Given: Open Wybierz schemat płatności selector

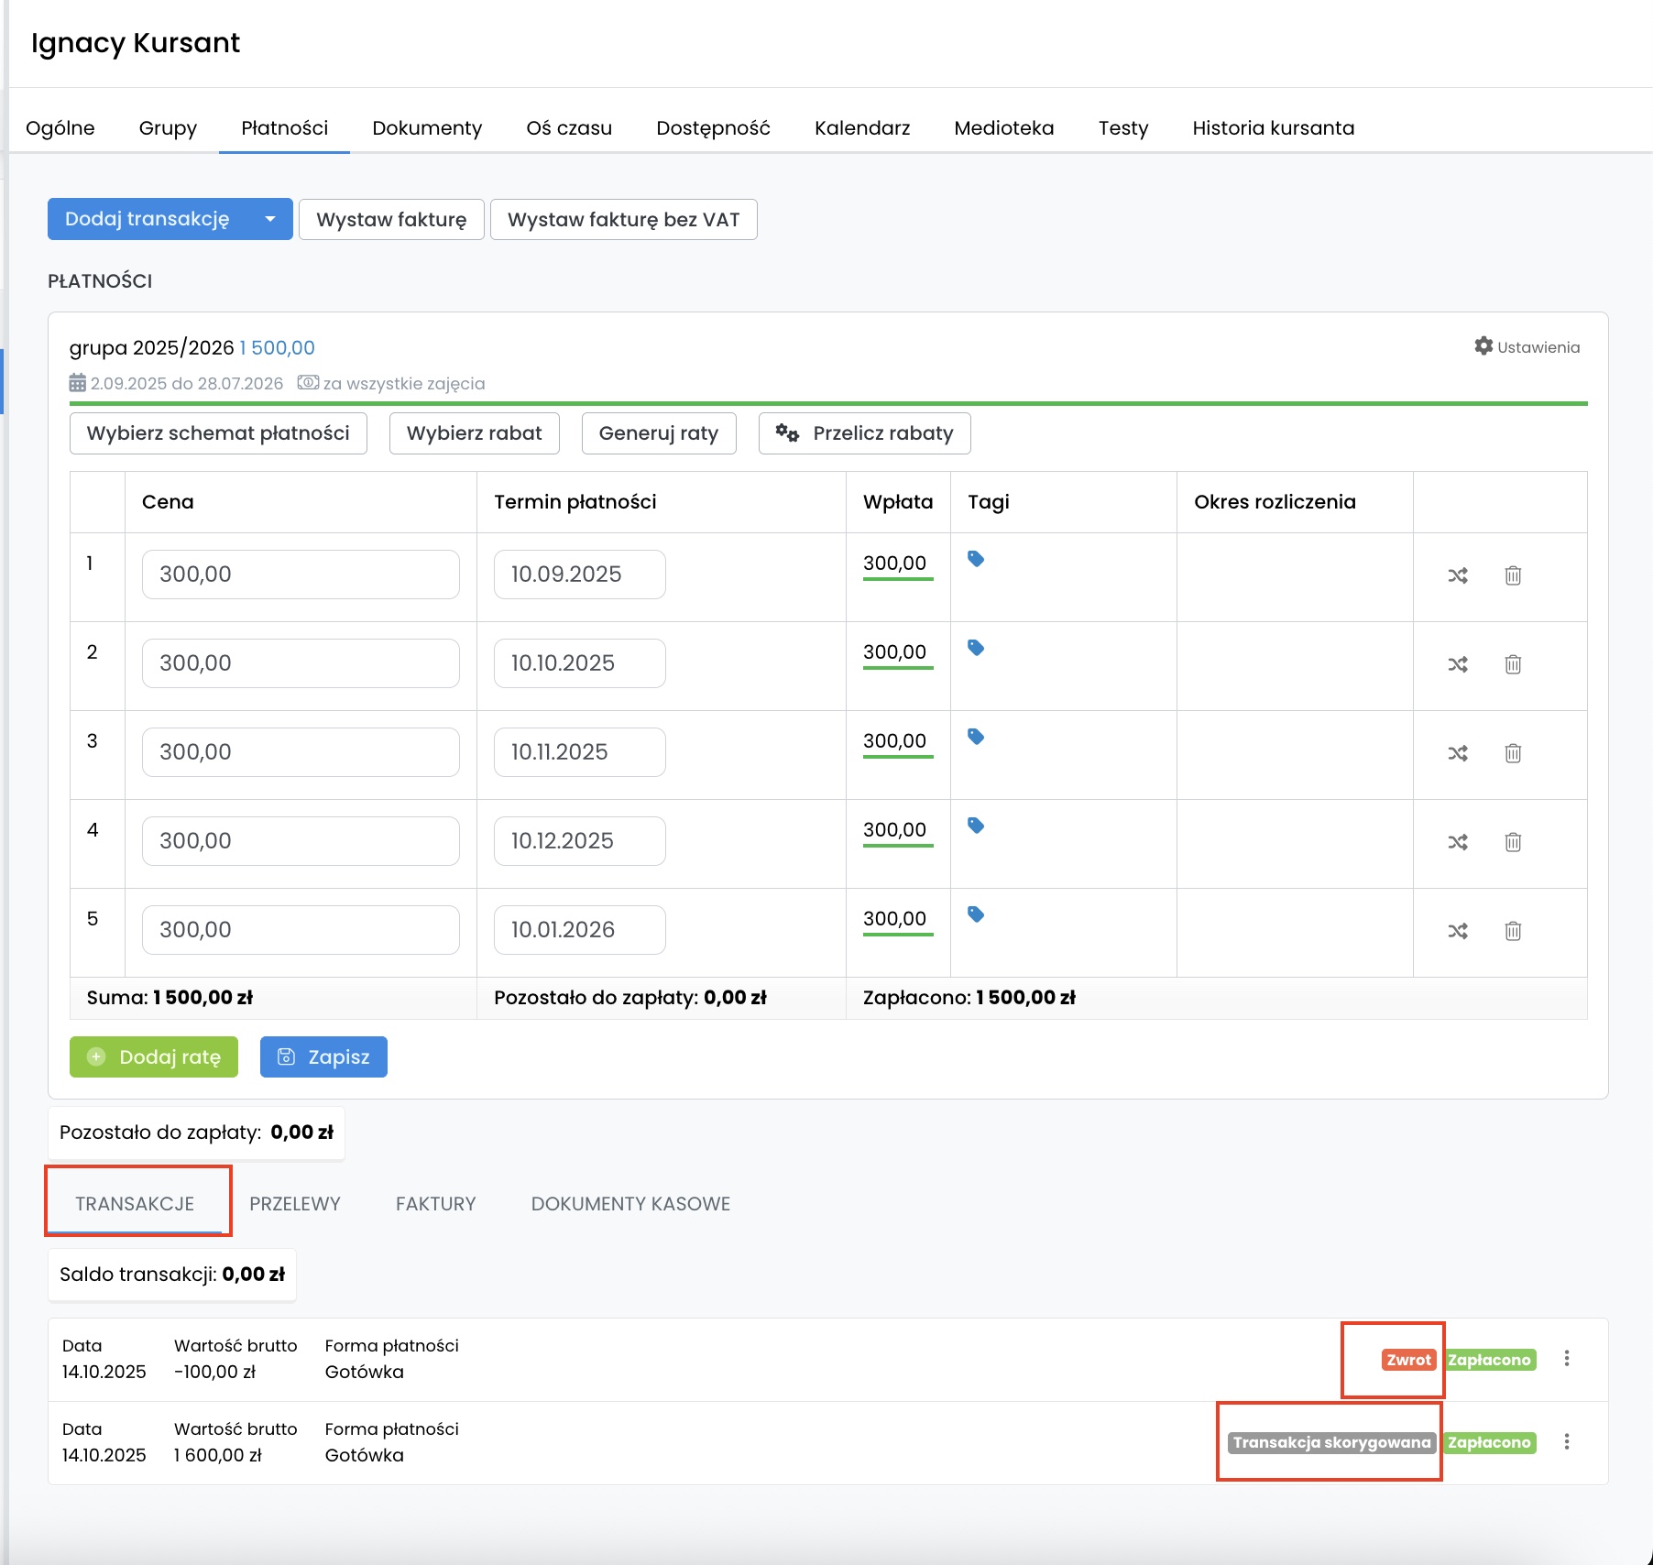Looking at the screenshot, I should click(x=218, y=433).
